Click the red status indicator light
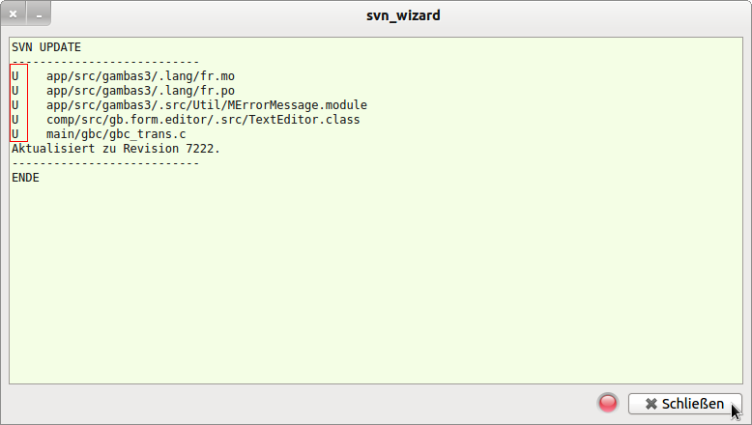752x425 pixels. [x=608, y=403]
